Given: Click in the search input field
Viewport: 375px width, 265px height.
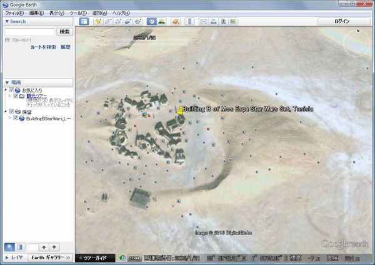Looking at the screenshot, I should [30, 32].
